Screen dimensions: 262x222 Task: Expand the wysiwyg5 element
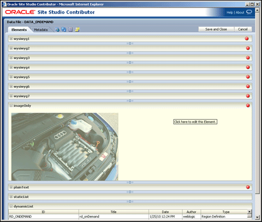coord(11,77)
